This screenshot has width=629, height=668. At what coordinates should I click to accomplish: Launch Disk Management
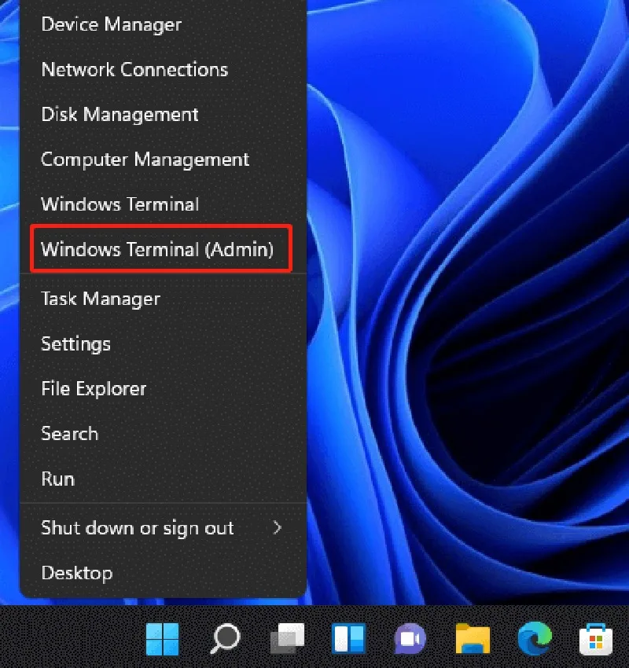(x=164, y=114)
